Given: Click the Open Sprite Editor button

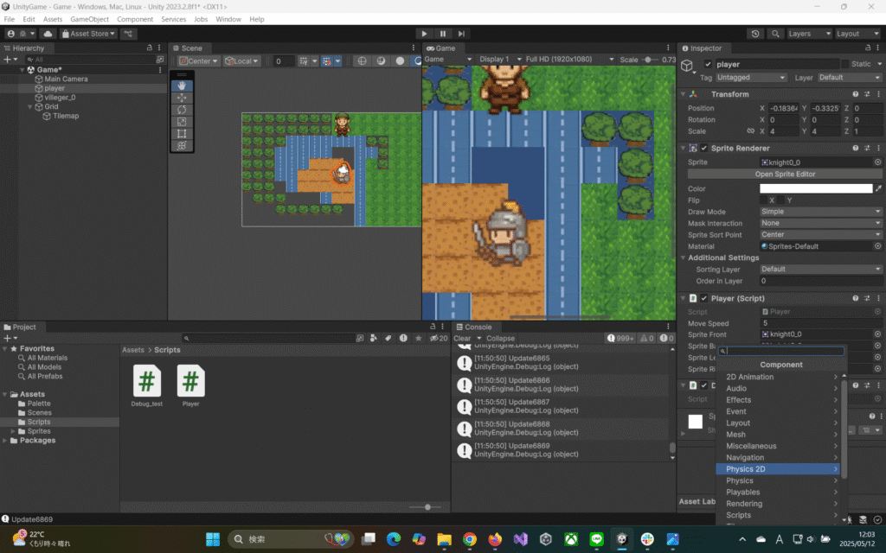Looking at the screenshot, I should click(x=785, y=175).
